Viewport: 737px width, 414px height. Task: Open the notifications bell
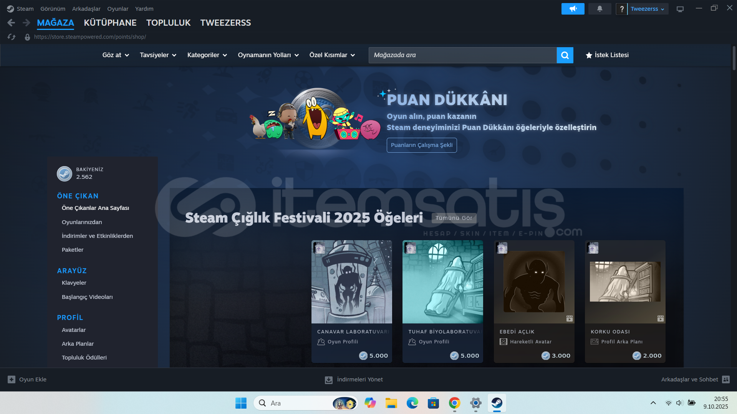pyautogui.click(x=600, y=9)
